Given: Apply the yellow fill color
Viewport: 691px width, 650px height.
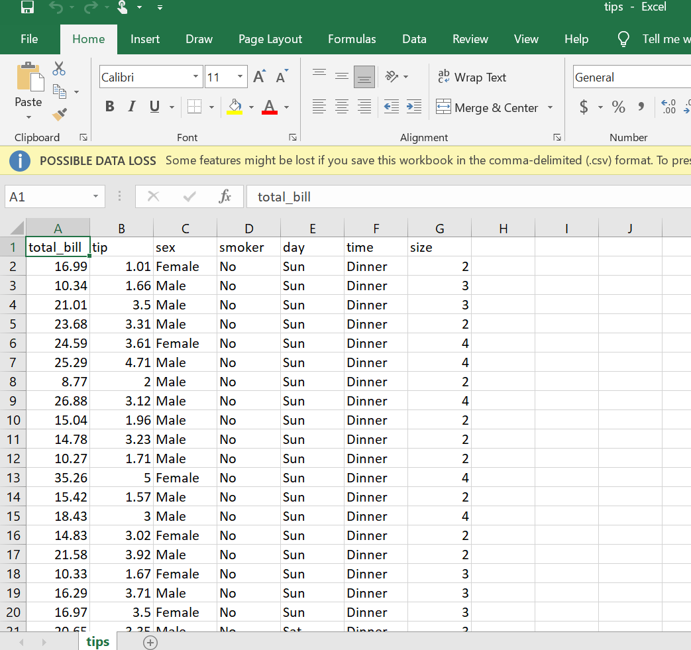Looking at the screenshot, I should tap(235, 107).
